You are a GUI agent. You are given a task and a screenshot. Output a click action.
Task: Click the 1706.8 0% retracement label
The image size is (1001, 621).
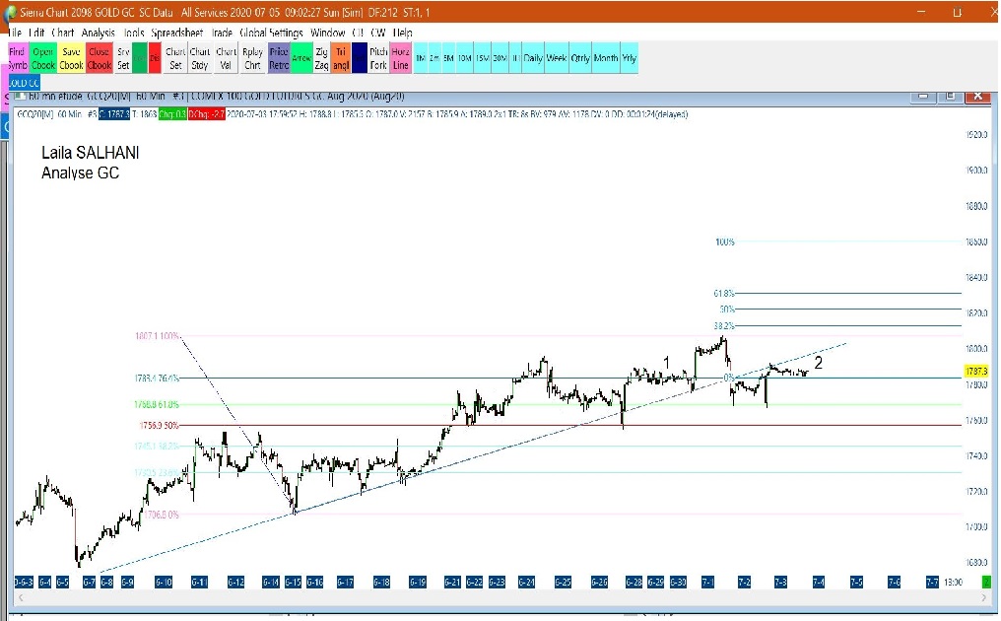click(x=162, y=515)
